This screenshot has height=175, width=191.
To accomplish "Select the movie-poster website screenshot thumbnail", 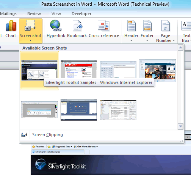I will coord(158,71).
